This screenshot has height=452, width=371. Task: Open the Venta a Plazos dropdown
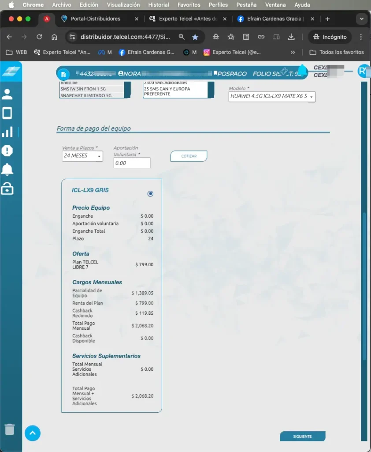[82, 156]
